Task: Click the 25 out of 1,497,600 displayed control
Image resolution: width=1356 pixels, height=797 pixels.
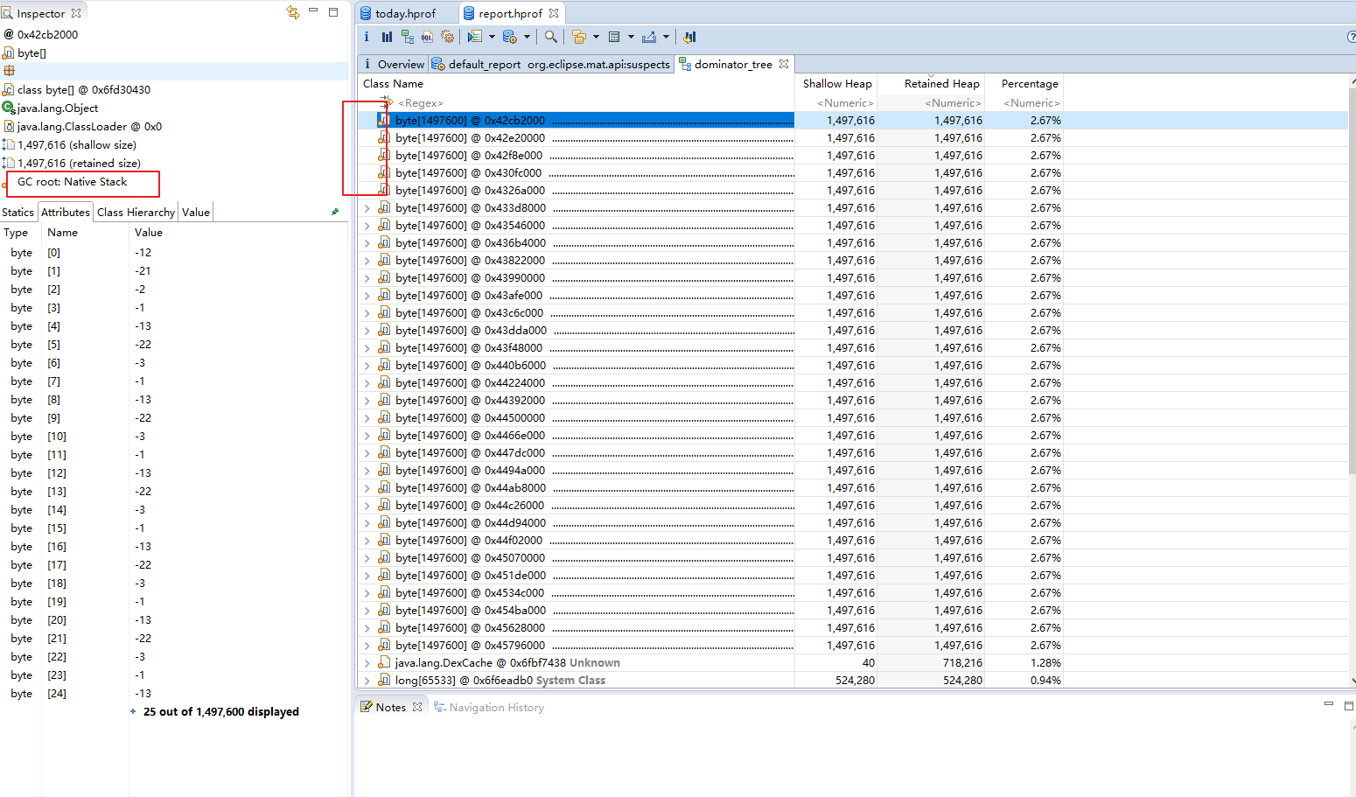Action: [222, 711]
